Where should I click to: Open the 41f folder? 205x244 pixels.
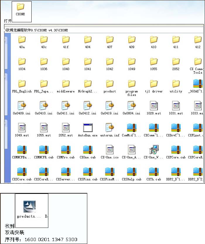[66, 42]
